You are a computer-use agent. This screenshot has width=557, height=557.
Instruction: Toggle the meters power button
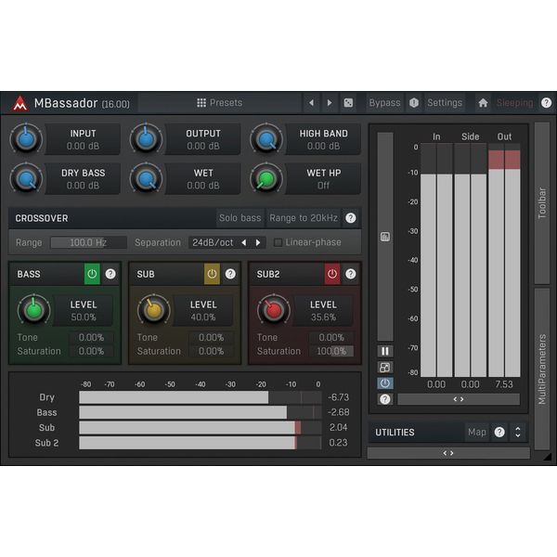pos(384,383)
